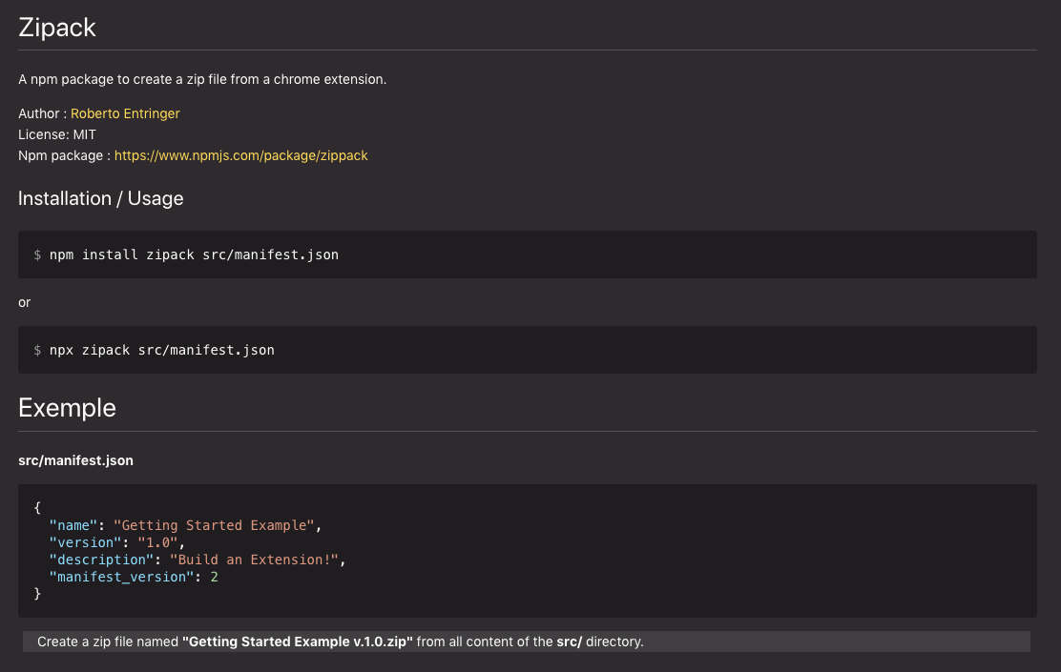
Task: Open the Roberto Entringer author link
Action: coord(125,113)
